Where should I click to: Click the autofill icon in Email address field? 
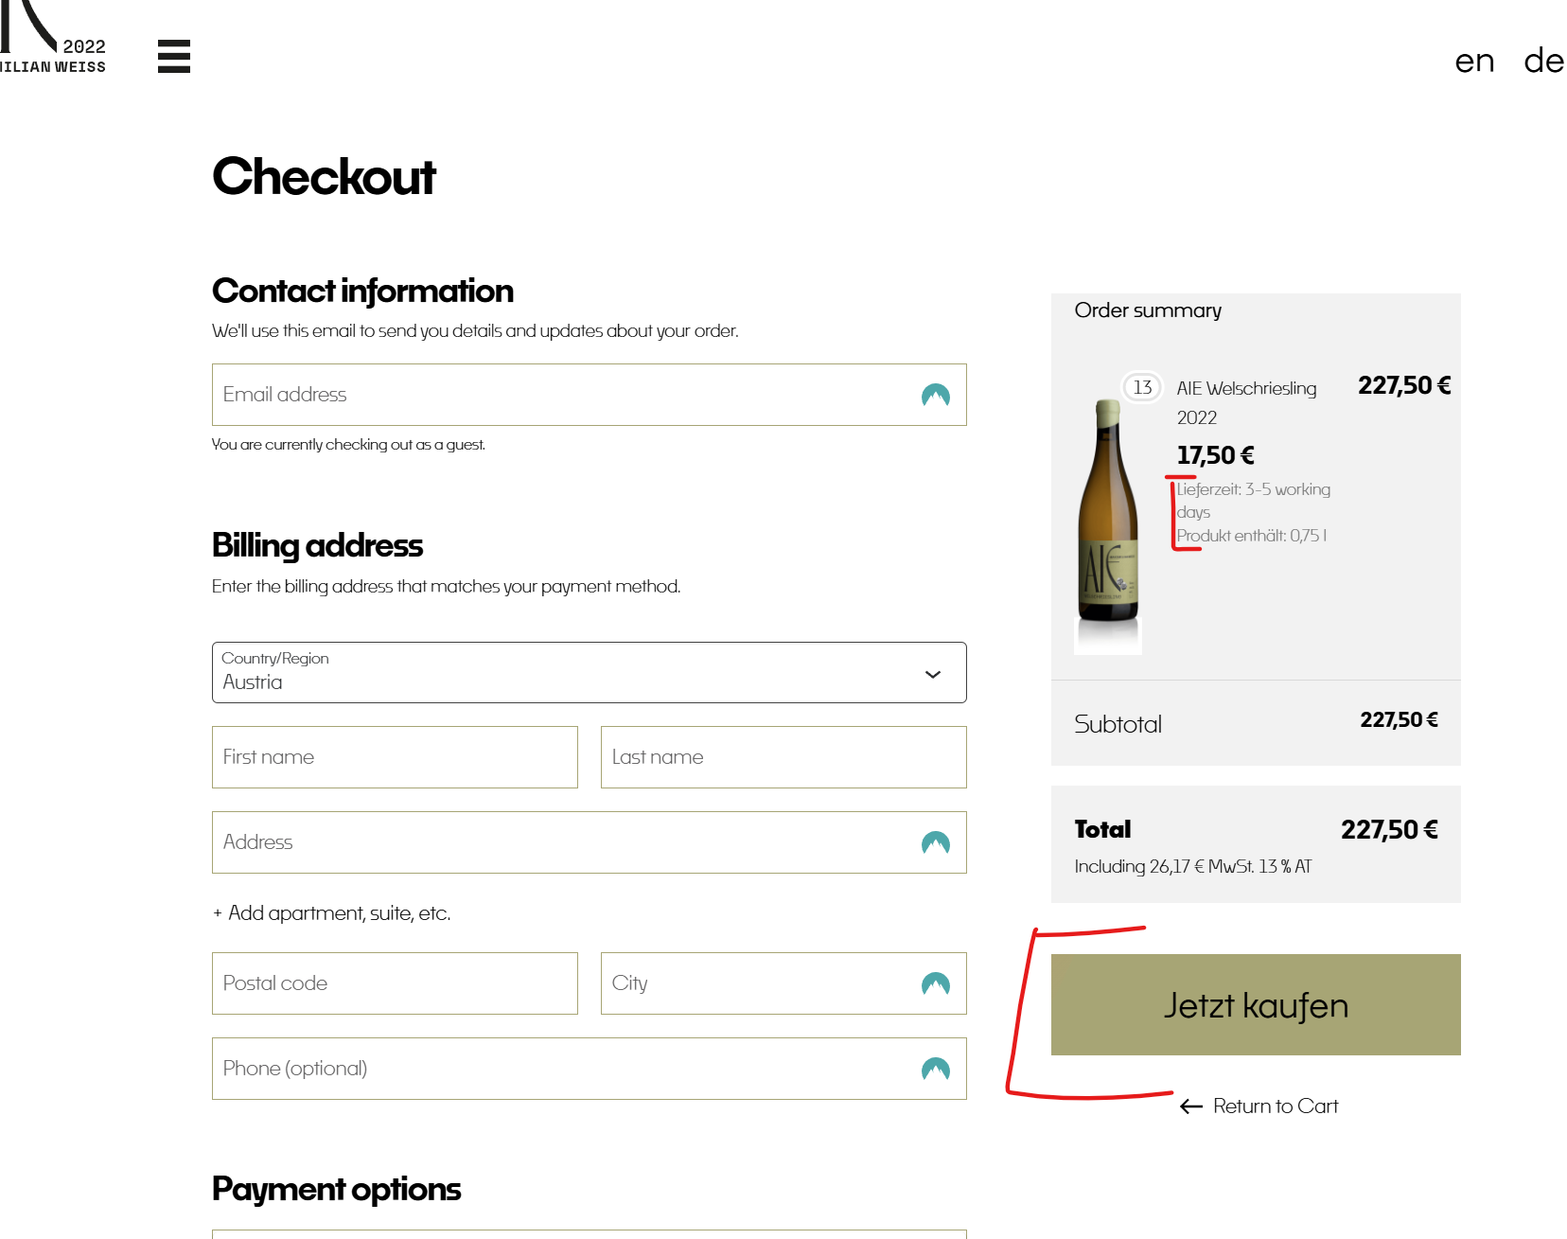[x=935, y=396]
